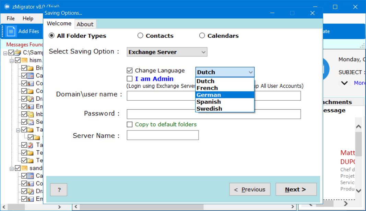Click the sand mailbox envelope icon
366x211 pixels.
point(24,168)
